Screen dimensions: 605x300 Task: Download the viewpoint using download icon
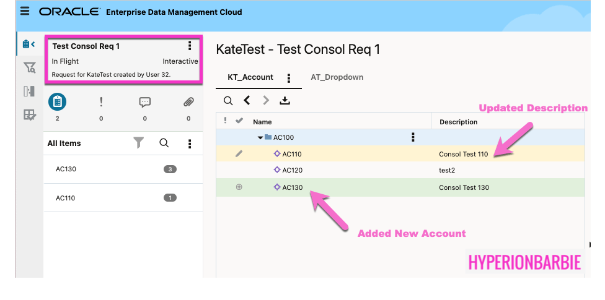click(285, 100)
